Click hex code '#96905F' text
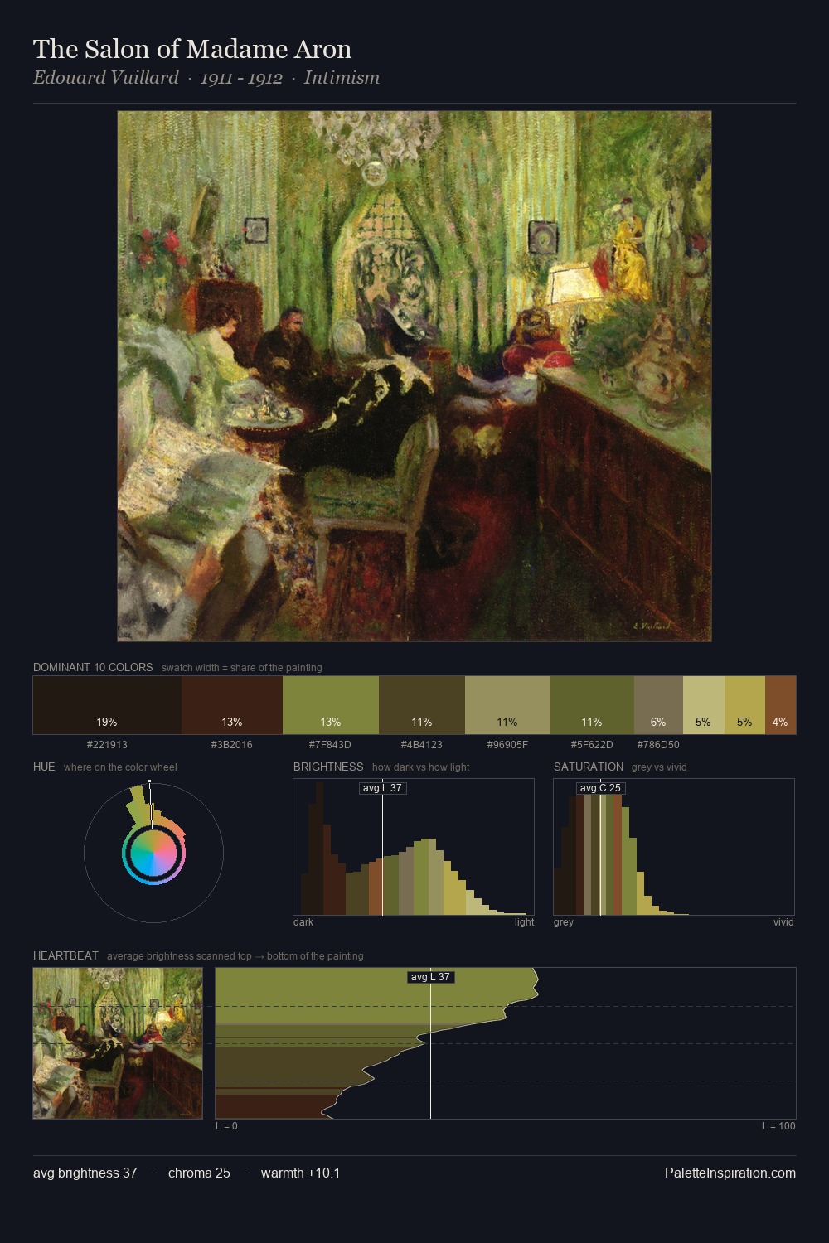This screenshot has width=829, height=1243. [x=507, y=744]
